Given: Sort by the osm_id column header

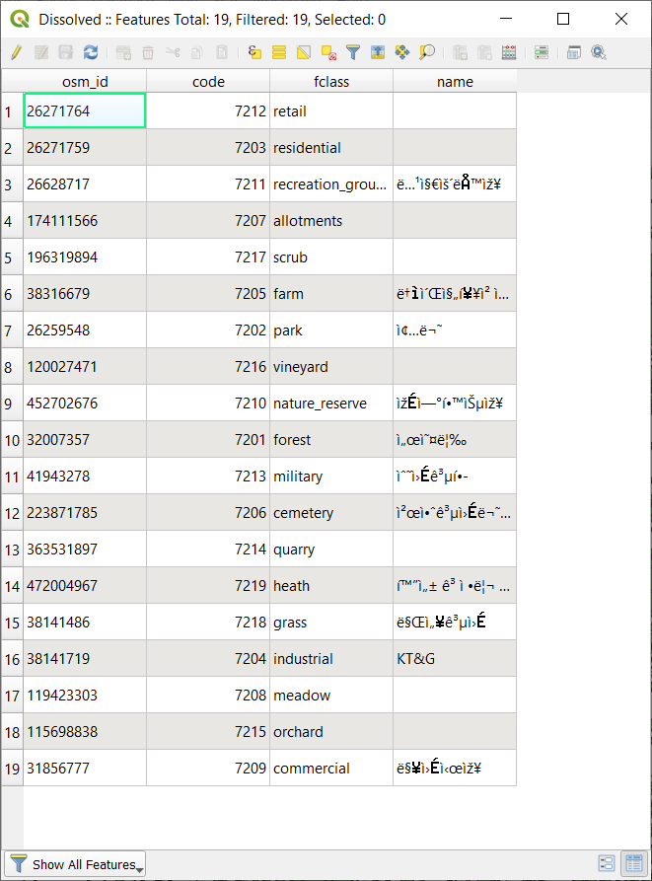Looking at the screenshot, I should [85, 82].
